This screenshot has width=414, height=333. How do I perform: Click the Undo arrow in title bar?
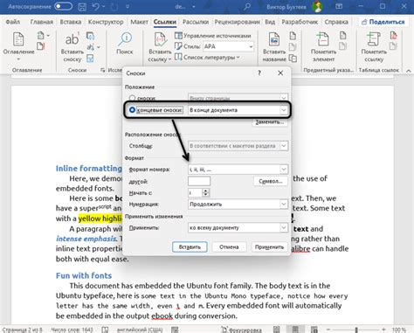[x=96, y=6]
